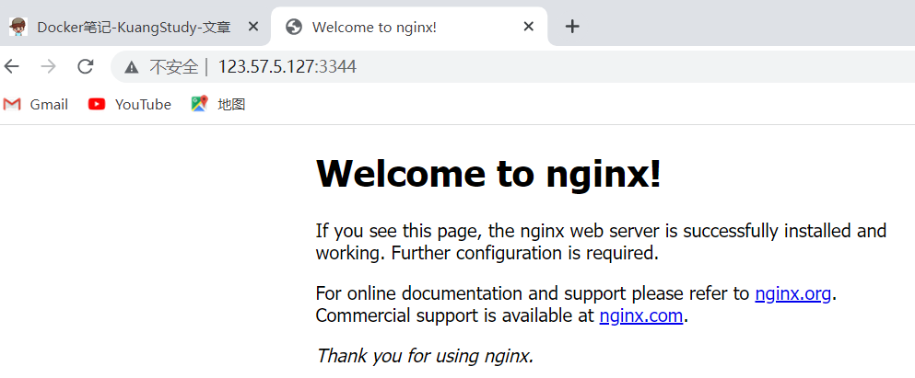Click the globe favicon on nginx tab

[x=294, y=27]
